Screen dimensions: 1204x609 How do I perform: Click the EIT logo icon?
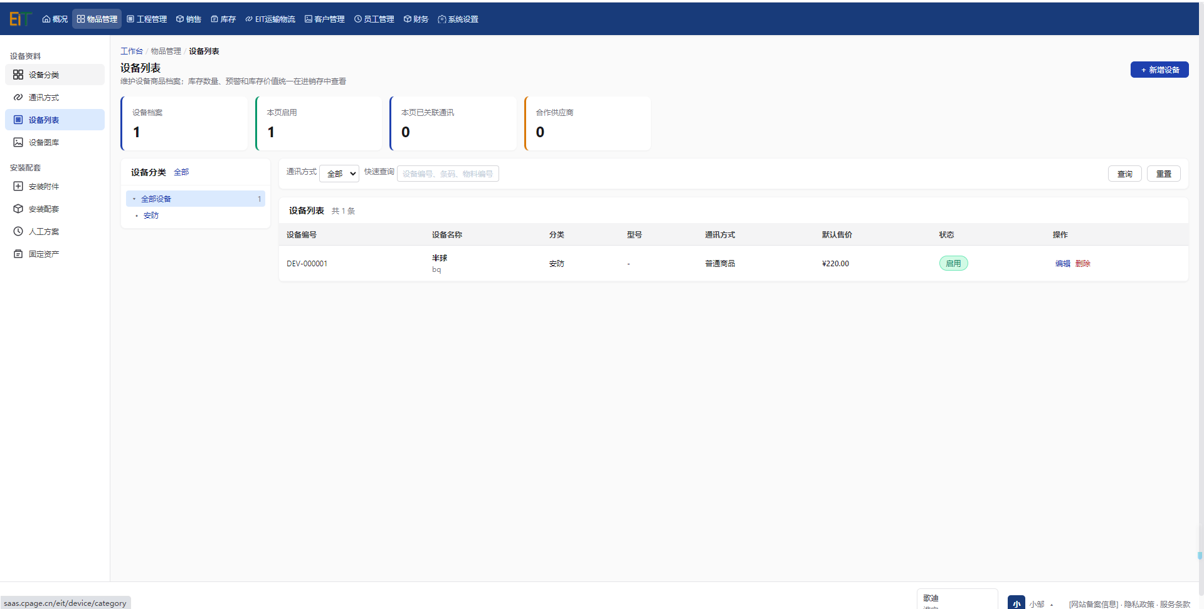pyautogui.click(x=20, y=19)
